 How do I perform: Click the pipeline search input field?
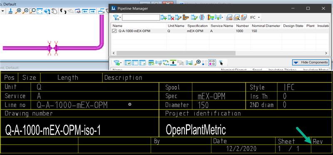coord(141,17)
